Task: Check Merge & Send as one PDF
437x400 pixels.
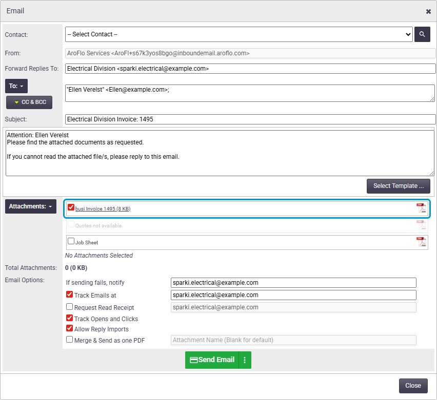Action: tap(69, 340)
